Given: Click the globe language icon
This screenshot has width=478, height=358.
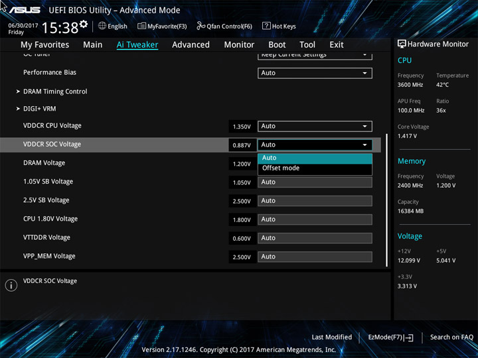Looking at the screenshot, I should click(x=102, y=26).
